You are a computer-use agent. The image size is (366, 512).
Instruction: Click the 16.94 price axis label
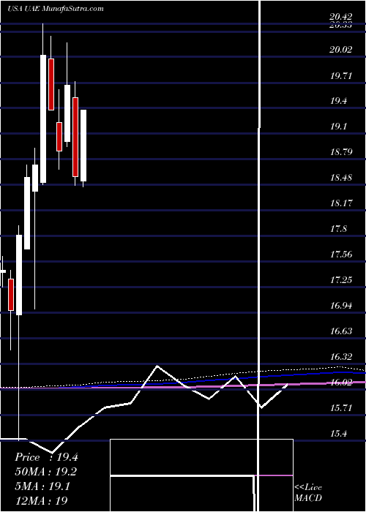[341, 306]
